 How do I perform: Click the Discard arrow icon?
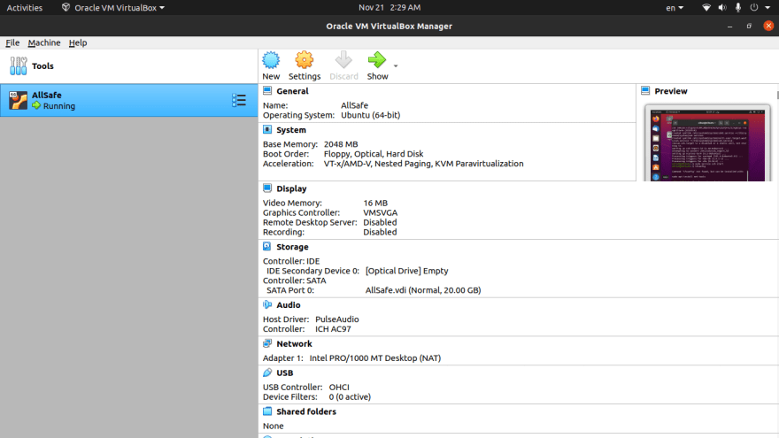click(x=343, y=60)
